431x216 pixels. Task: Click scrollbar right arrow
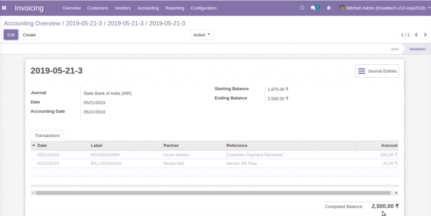(x=396, y=193)
